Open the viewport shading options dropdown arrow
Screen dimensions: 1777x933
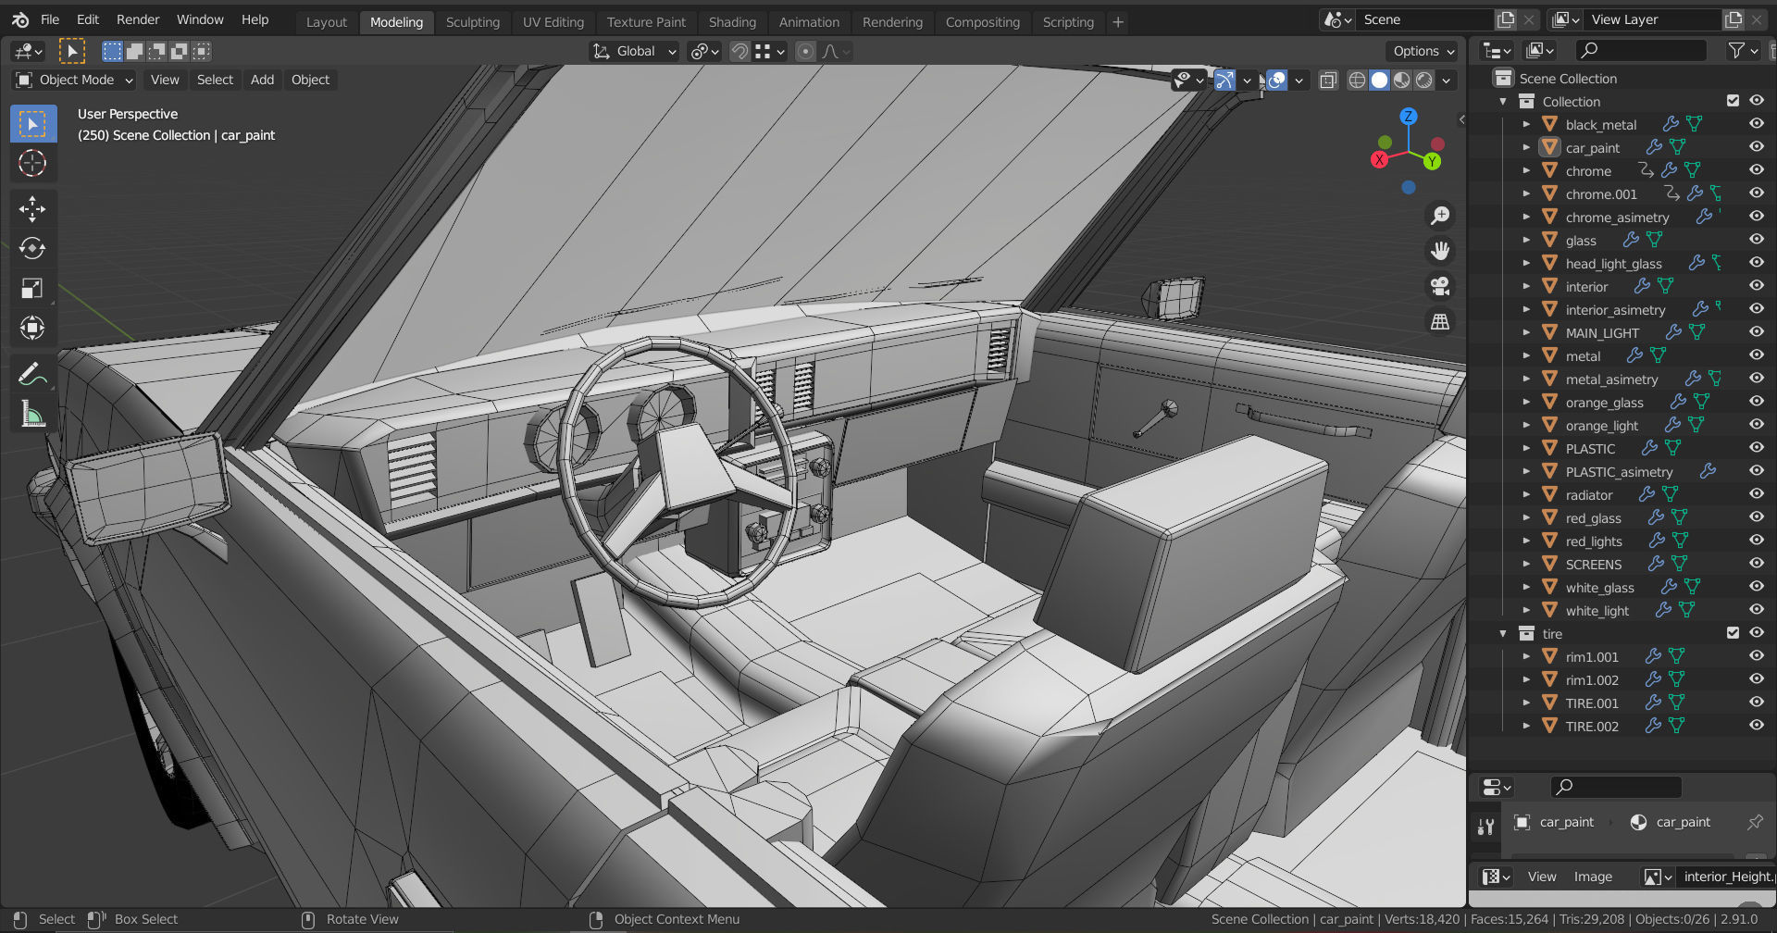coord(1447,81)
